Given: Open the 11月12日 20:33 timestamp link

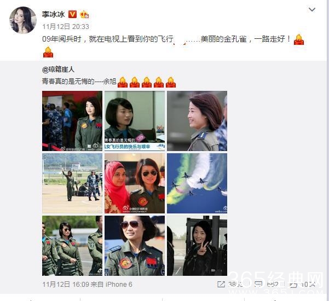Looking at the screenshot, I should 66,27.
